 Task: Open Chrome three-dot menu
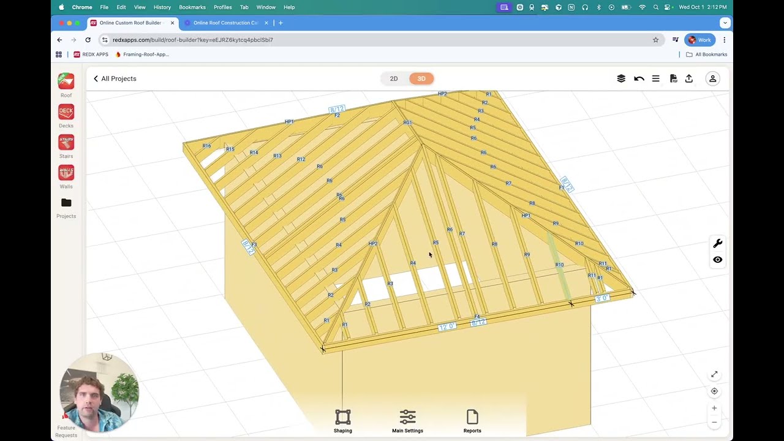[x=724, y=40]
